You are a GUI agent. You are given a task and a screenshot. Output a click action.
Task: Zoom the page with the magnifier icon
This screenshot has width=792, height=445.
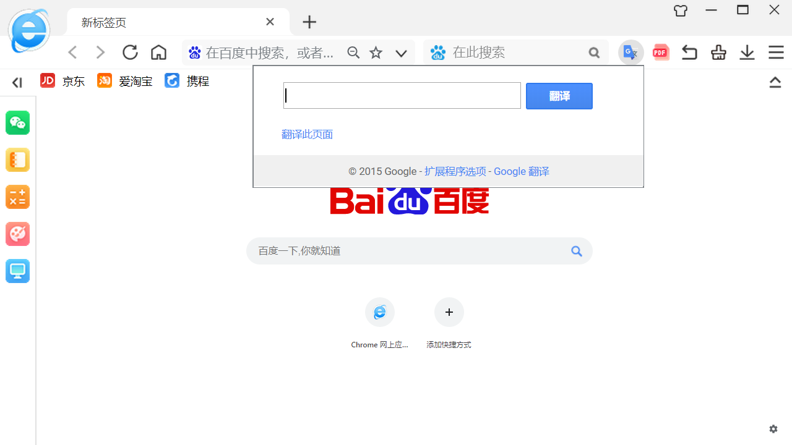point(353,53)
